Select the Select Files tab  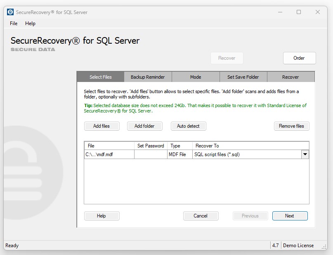pyautogui.click(x=100, y=77)
